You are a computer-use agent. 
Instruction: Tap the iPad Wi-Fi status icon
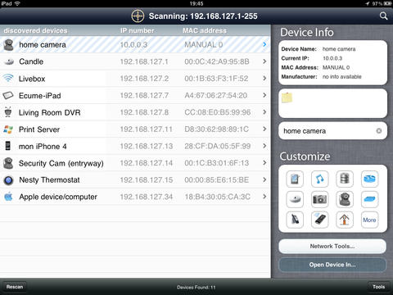[17, 3]
